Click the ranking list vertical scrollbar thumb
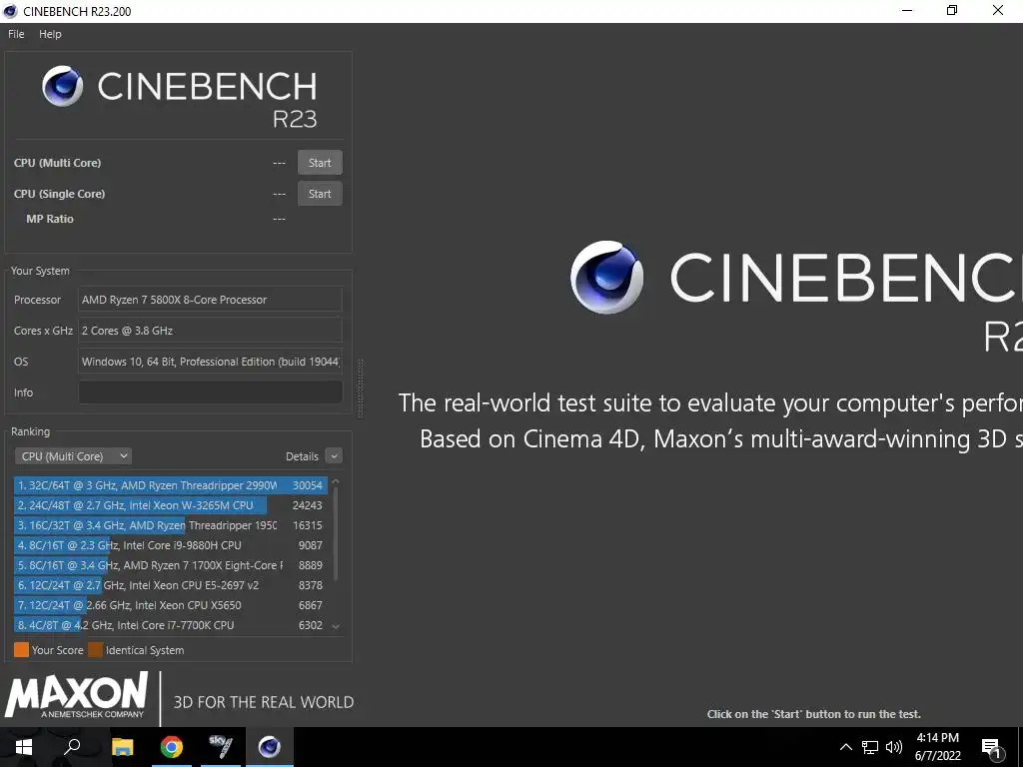The image size is (1023, 767). pos(336,533)
